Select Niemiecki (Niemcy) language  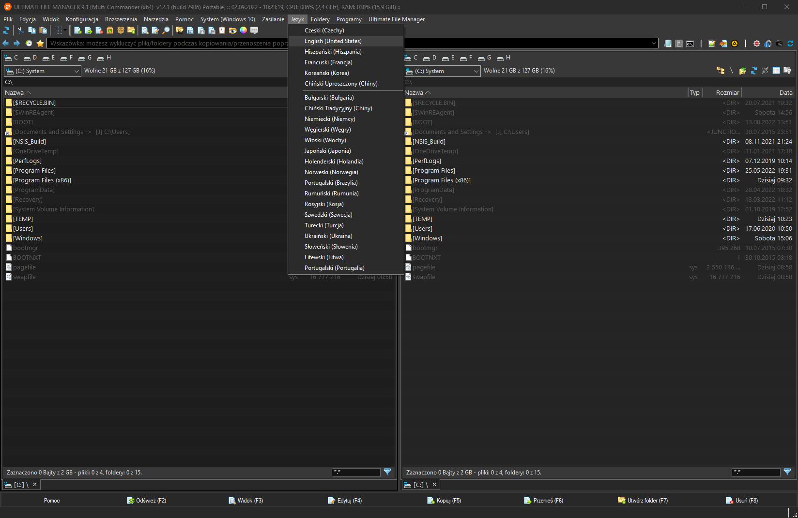346,119
